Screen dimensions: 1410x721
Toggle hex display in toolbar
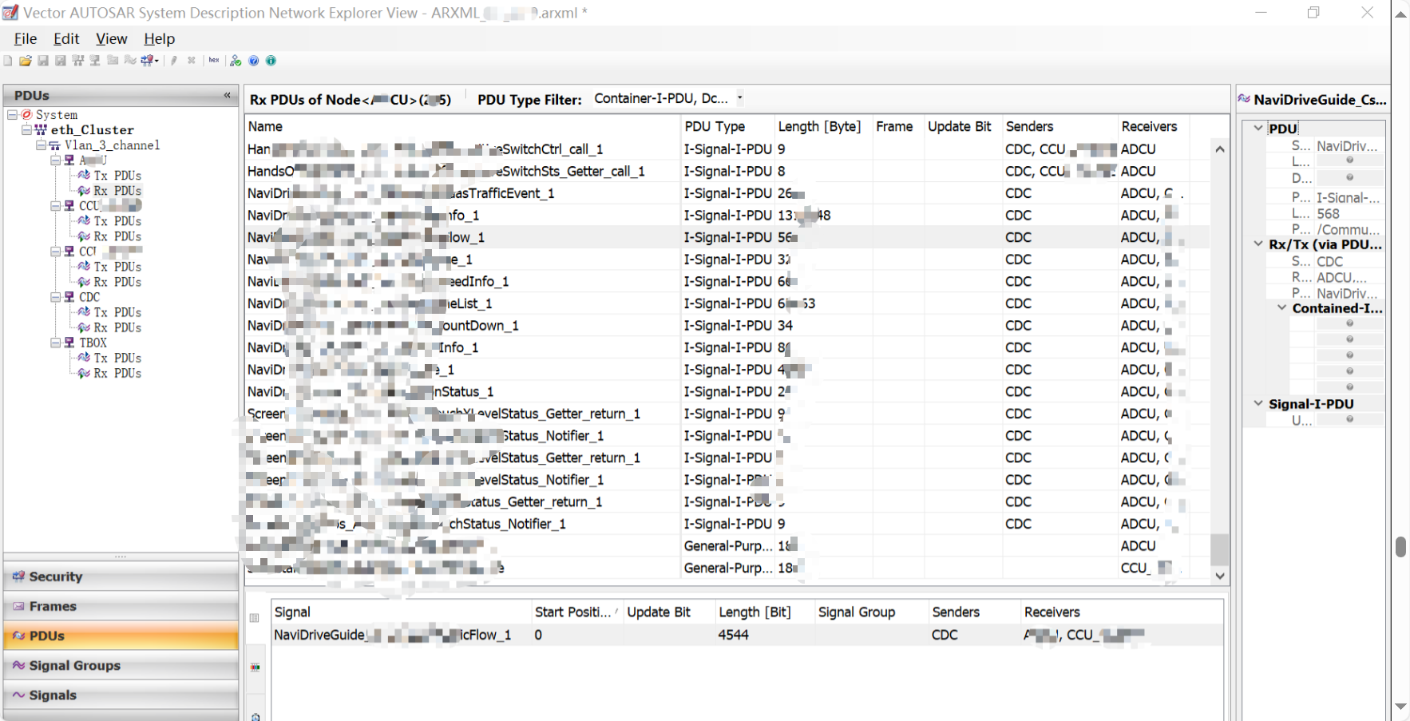tap(214, 61)
